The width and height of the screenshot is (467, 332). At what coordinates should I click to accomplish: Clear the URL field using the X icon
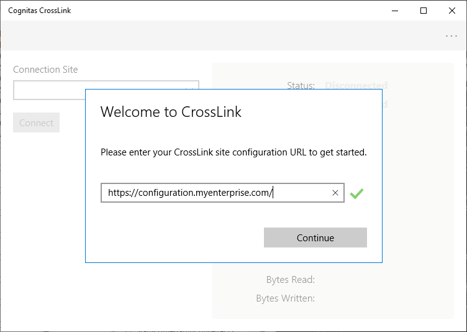coord(335,193)
